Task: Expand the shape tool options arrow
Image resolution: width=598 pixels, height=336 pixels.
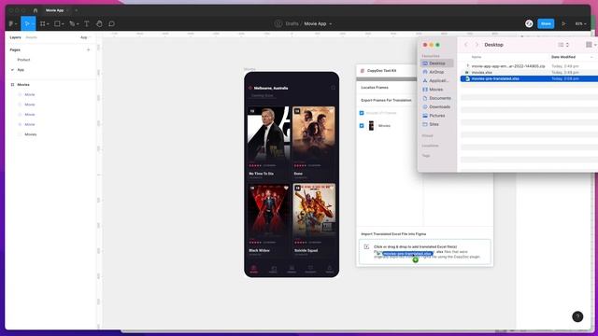Action: (x=63, y=24)
